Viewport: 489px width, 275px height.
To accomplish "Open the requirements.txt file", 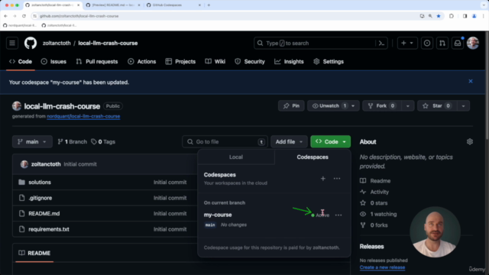I will pos(49,229).
